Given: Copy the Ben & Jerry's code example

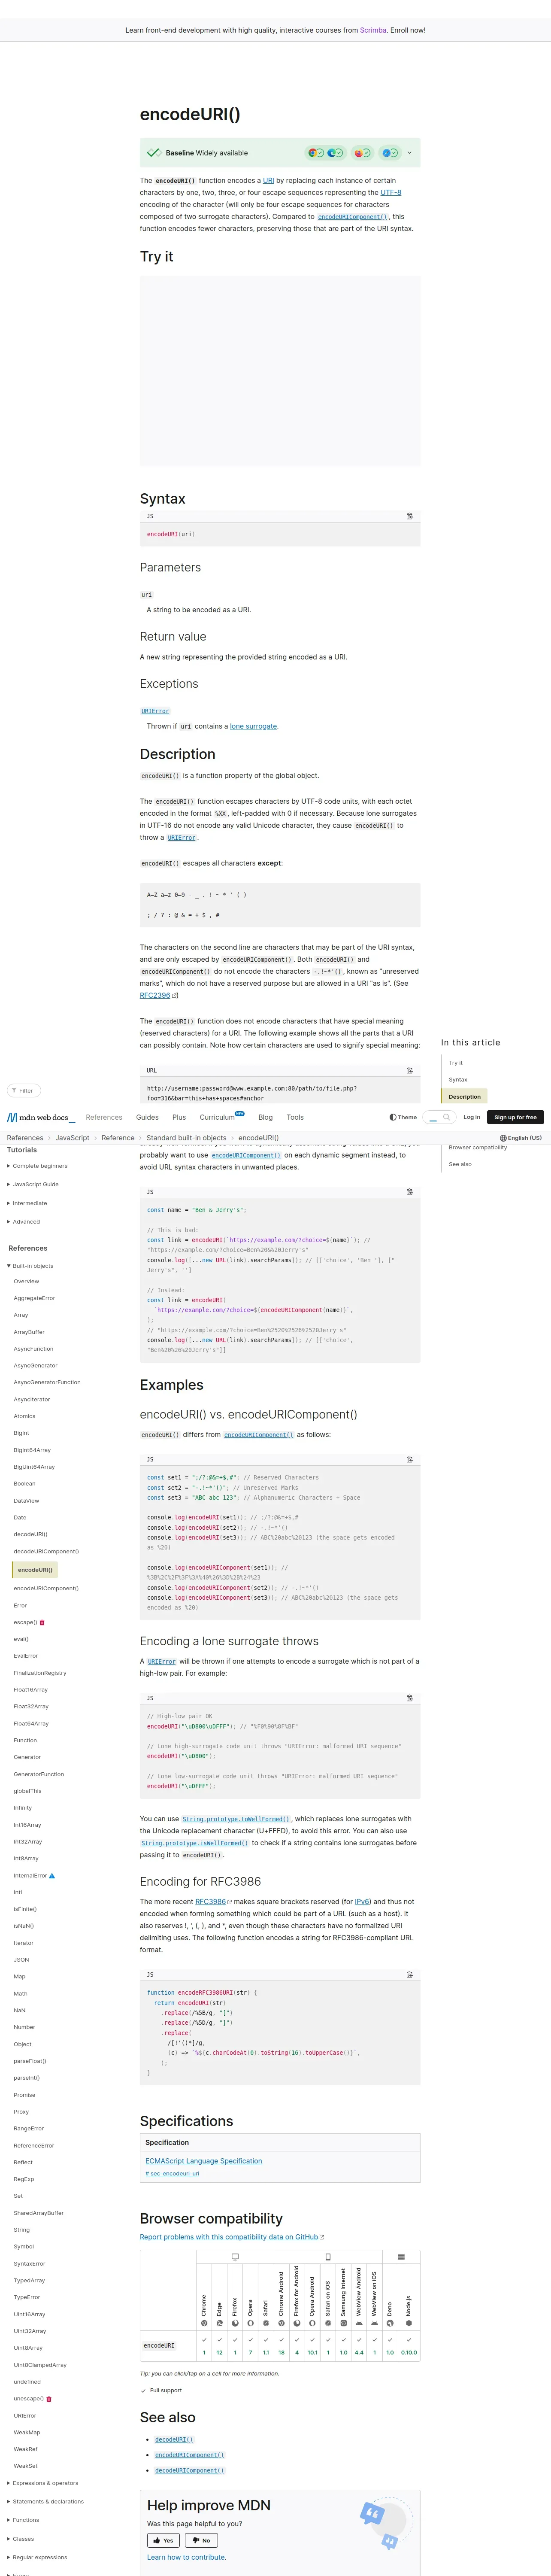Looking at the screenshot, I should point(409,1192).
